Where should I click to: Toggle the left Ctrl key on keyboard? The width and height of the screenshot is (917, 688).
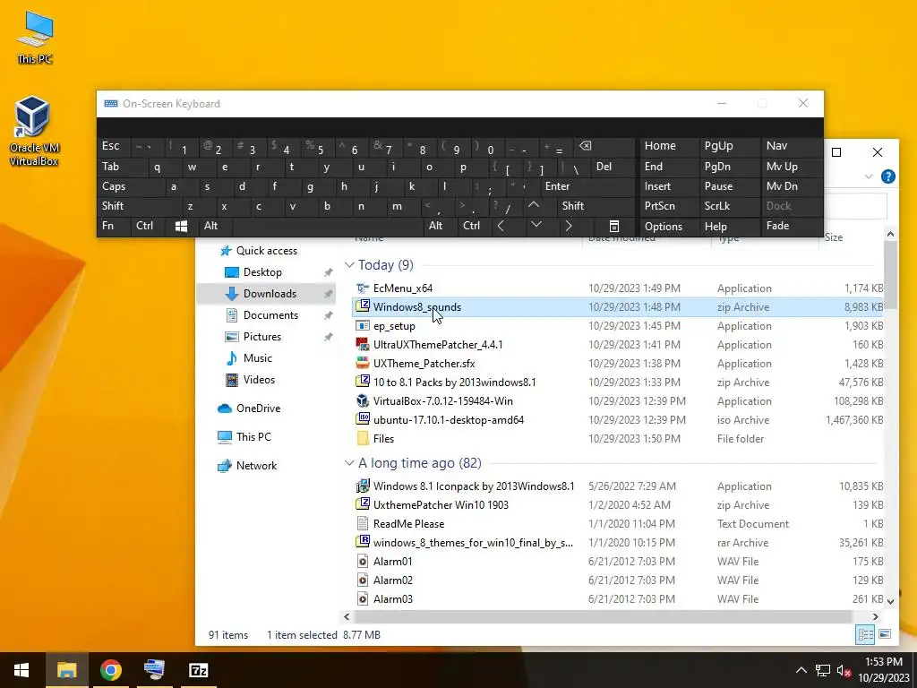tap(148, 226)
